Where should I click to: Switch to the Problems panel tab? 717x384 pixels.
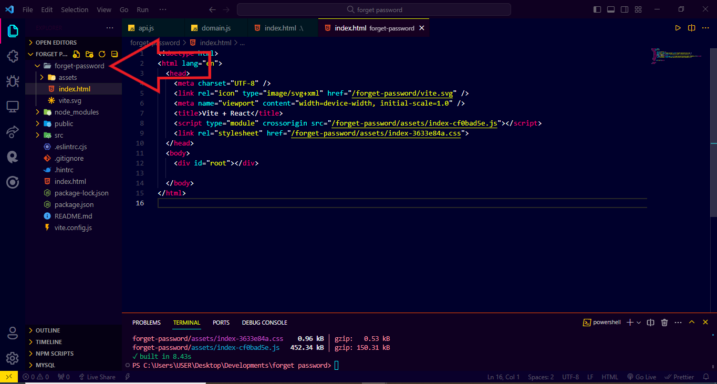coord(147,323)
